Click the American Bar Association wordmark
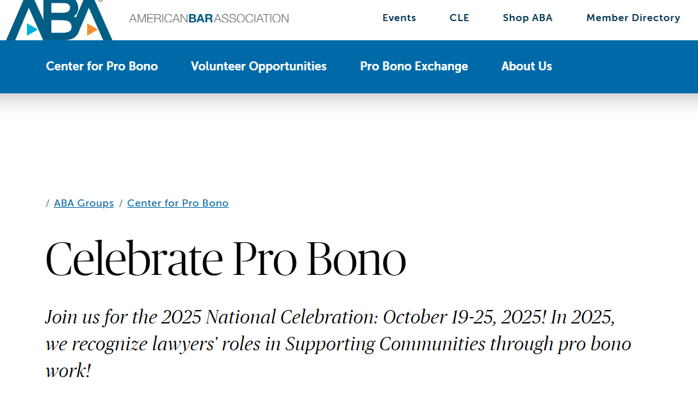698x404 pixels. 209,19
